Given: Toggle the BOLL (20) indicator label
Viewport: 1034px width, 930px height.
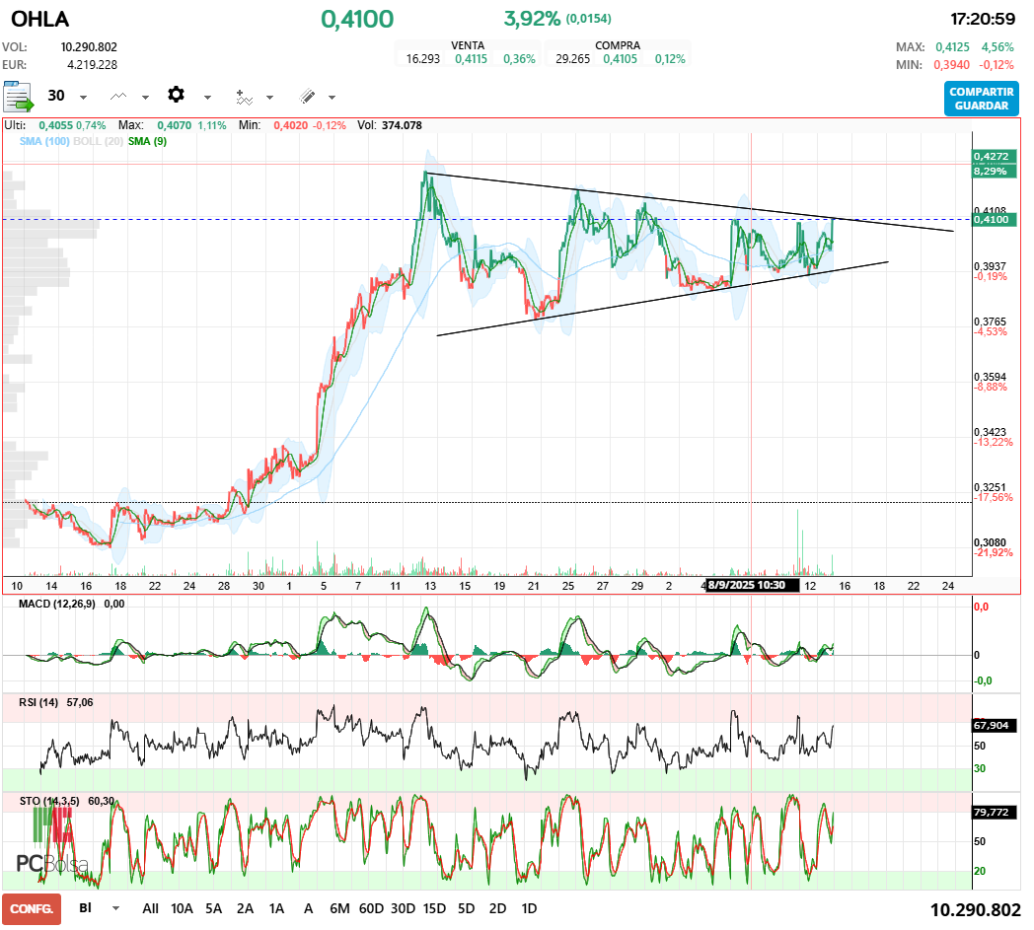Looking at the screenshot, I should tap(99, 141).
